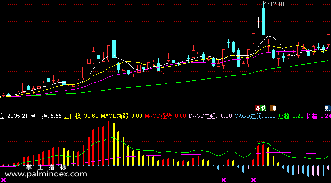Select the MACD强势: 0.00 indicator label
Screen dimensions: 331x183
point(165,116)
